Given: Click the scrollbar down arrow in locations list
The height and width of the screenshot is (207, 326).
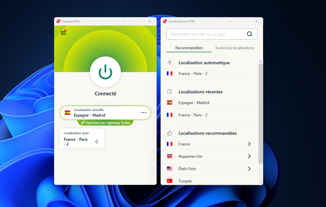Looking at the screenshot, I should pos(261,183).
